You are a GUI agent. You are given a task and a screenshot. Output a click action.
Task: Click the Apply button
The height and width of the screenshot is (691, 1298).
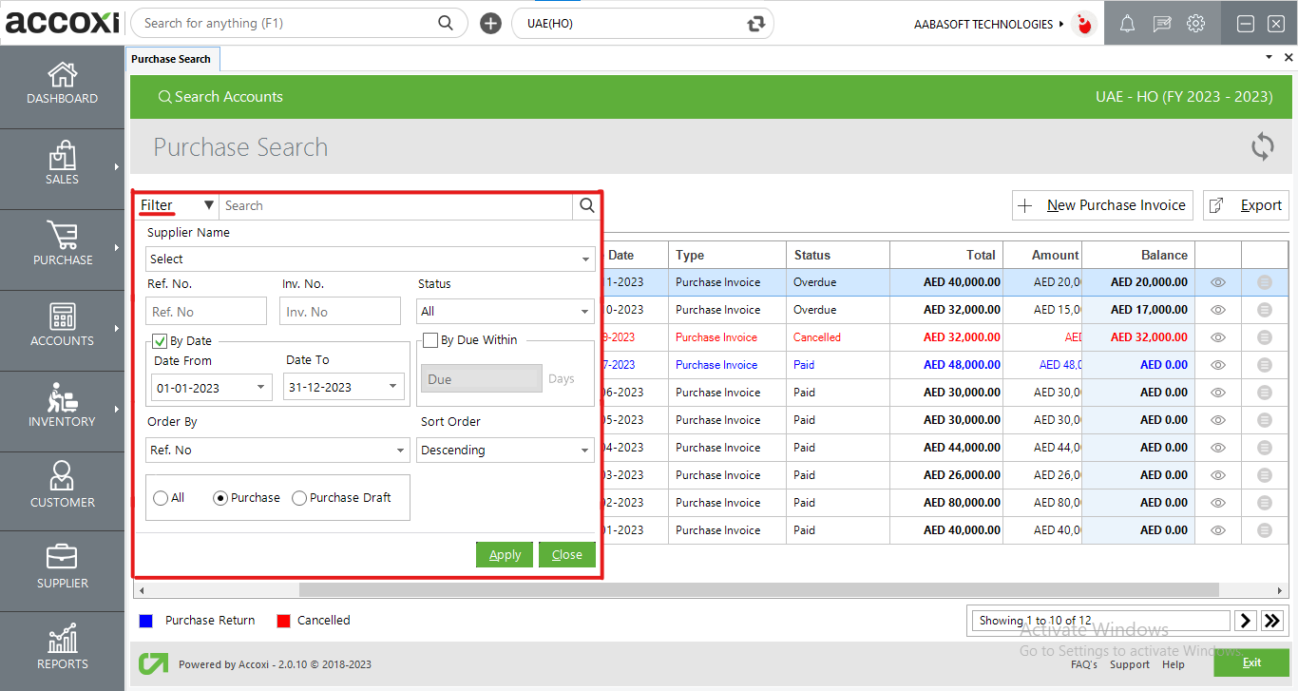coord(505,554)
